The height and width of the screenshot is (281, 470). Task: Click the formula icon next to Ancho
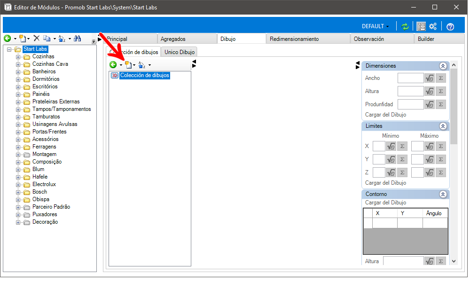tap(430, 78)
